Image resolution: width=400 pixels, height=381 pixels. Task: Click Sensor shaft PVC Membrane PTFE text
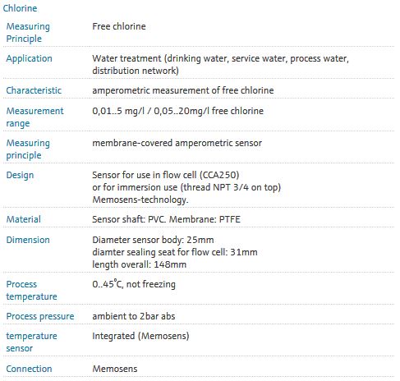pyautogui.click(x=166, y=219)
